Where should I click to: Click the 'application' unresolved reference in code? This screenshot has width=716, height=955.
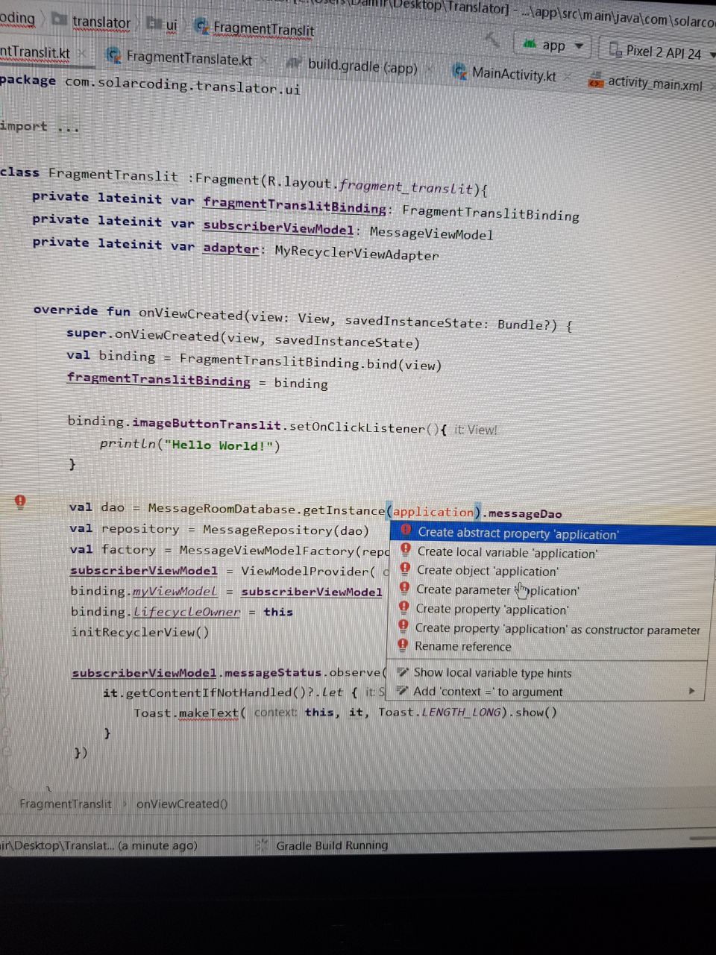click(x=434, y=513)
